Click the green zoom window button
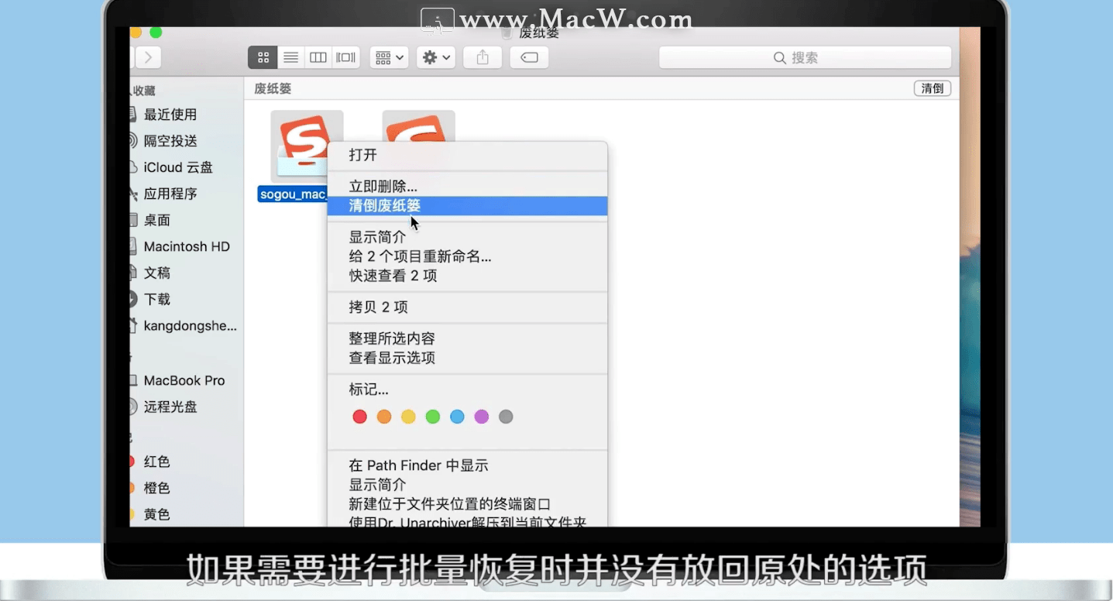This screenshot has width=1113, height=601. click(156, 33)
